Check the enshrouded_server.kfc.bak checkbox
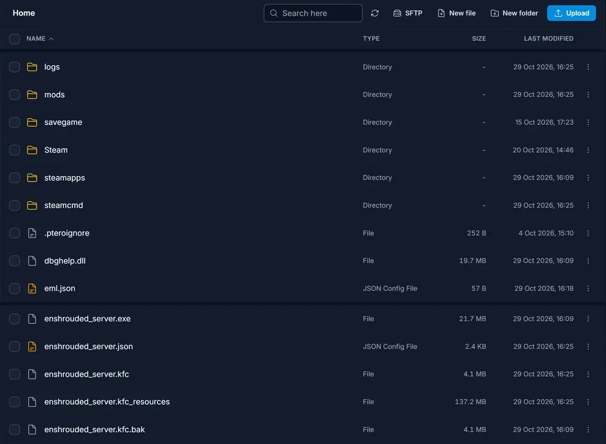 (x=15, y=429)
